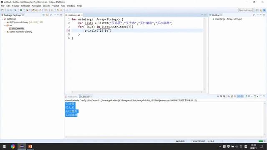Open Windows Start menu

4,146
